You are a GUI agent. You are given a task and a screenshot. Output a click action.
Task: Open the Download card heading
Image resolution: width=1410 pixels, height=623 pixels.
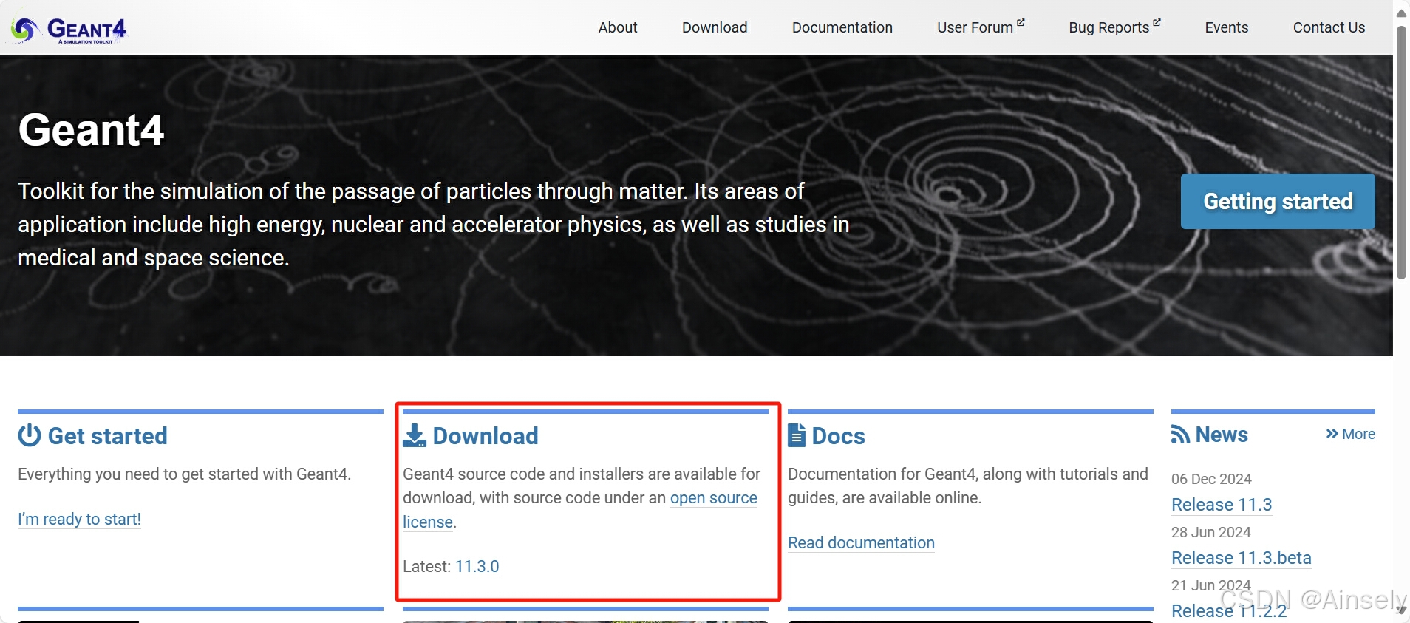(x=486, y=436)
